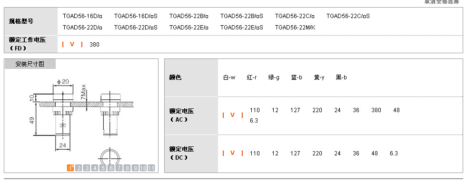The height and width of the screenshot is (182, 466).
Task: Open image page 1 in pagination
Action: tap(70, 168)
